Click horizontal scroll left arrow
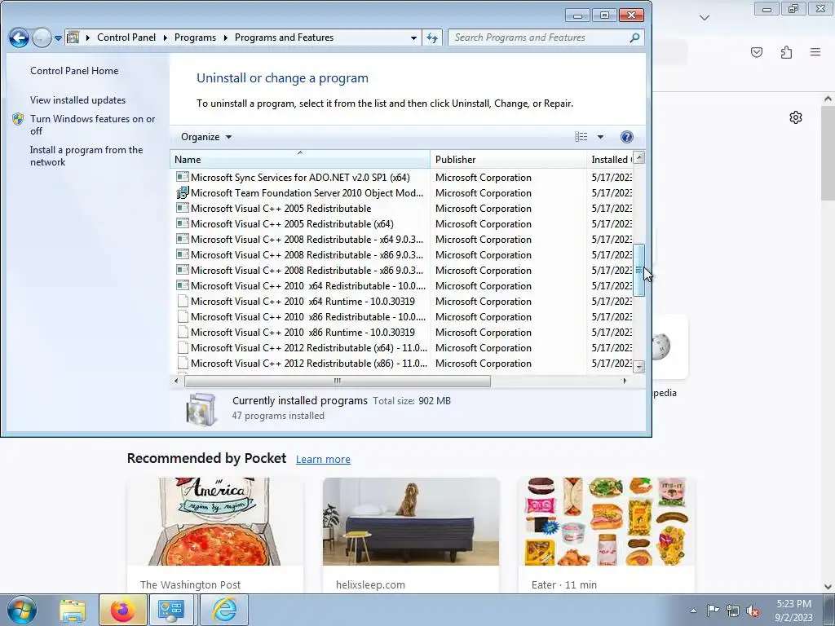This screenshot has width=835, height=626. pos(176,381)
